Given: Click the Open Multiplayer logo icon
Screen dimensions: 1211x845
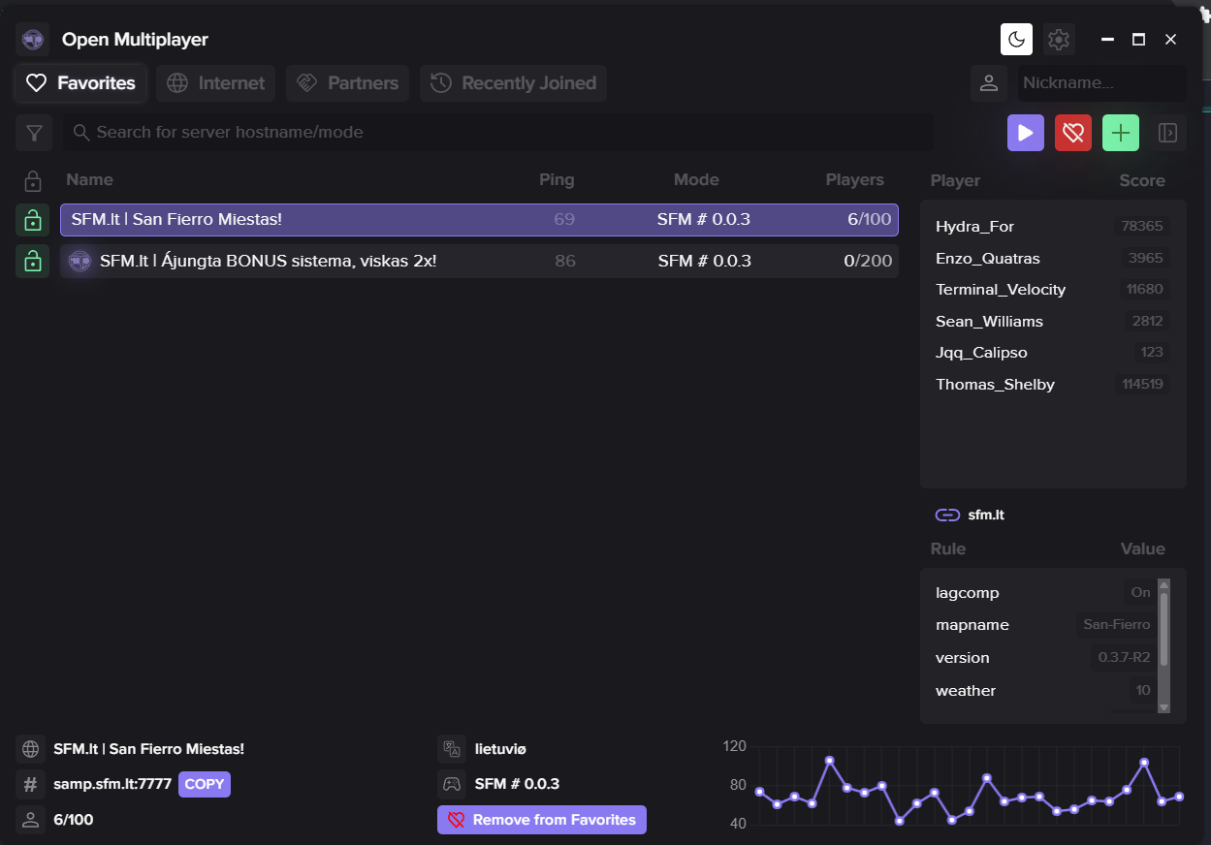Looking at the screenshot, I should (33, 40).
